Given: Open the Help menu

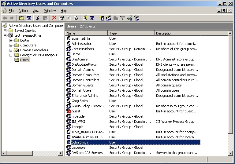Looking at the screenshot, I should pyautogui.click(x=64, y=11).
